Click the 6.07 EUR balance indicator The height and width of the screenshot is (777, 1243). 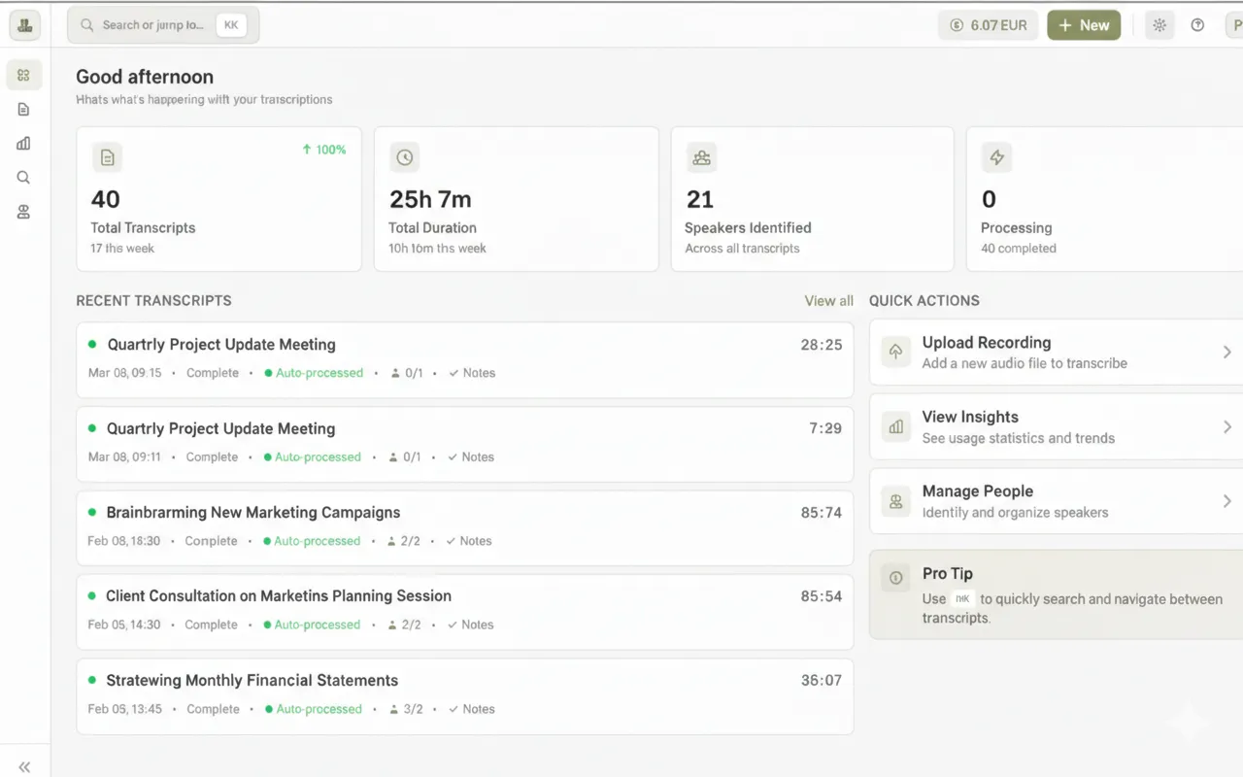[988, 24]
